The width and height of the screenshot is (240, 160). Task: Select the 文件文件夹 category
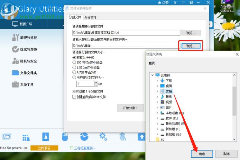tap(24, 73)
